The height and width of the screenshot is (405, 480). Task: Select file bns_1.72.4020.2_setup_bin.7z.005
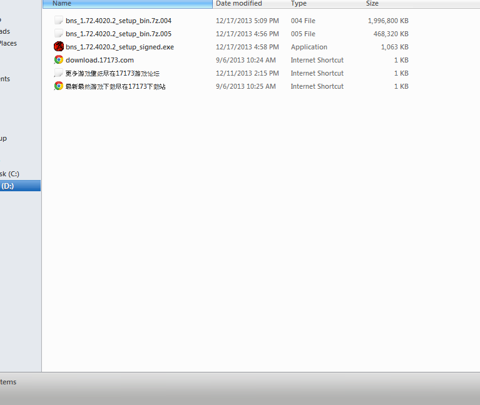[118, 34]
